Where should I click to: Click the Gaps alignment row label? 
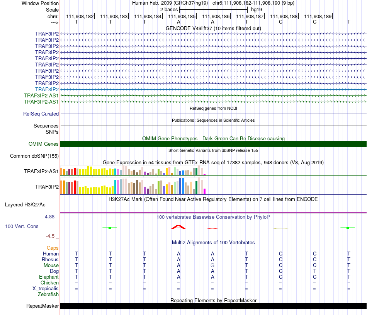(x=53, y=248)
